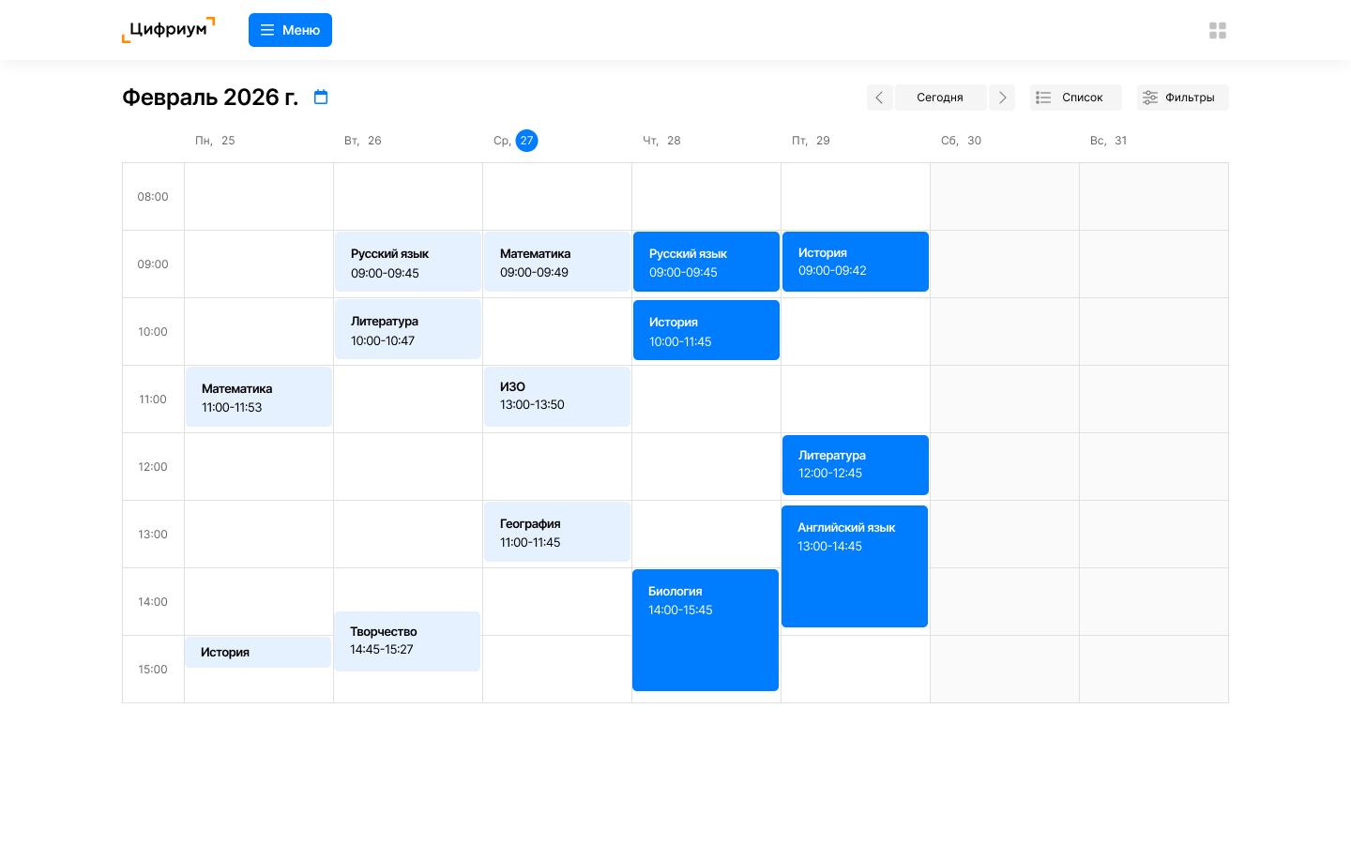Image resolution: width=1351 pixels, height=844 pixels.
Task: Go to previous week arrow
Action: click(x=879, y=98)
